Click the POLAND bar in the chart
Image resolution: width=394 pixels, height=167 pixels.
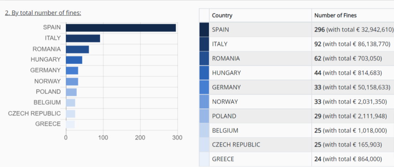[x=71, y=92]
